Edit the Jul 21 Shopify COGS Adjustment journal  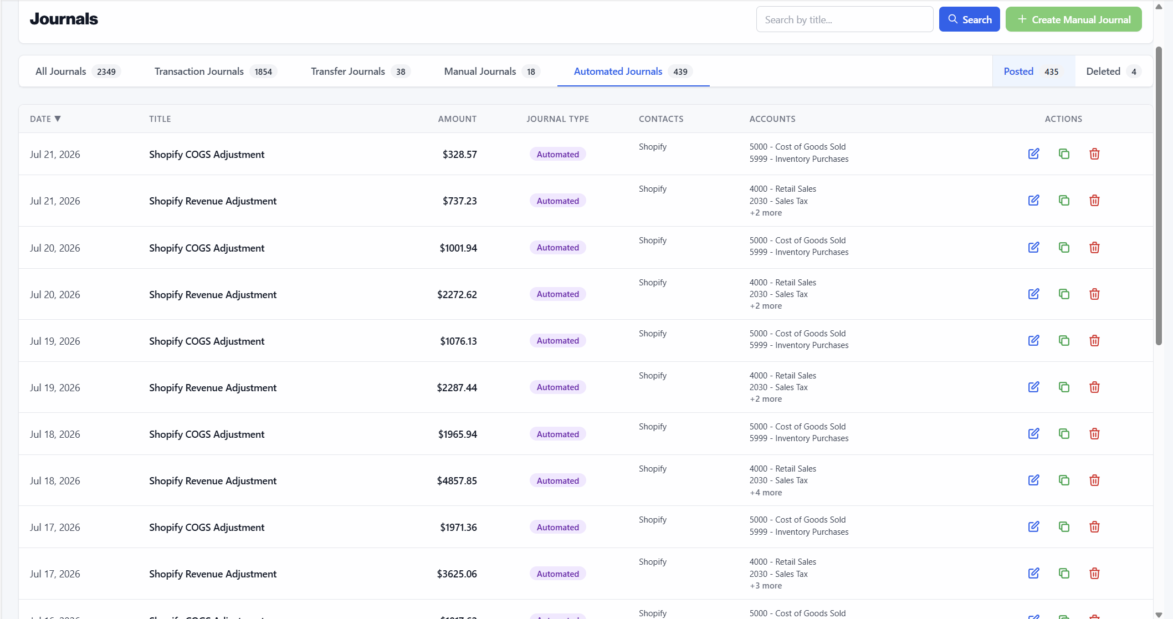[1034, 154]
